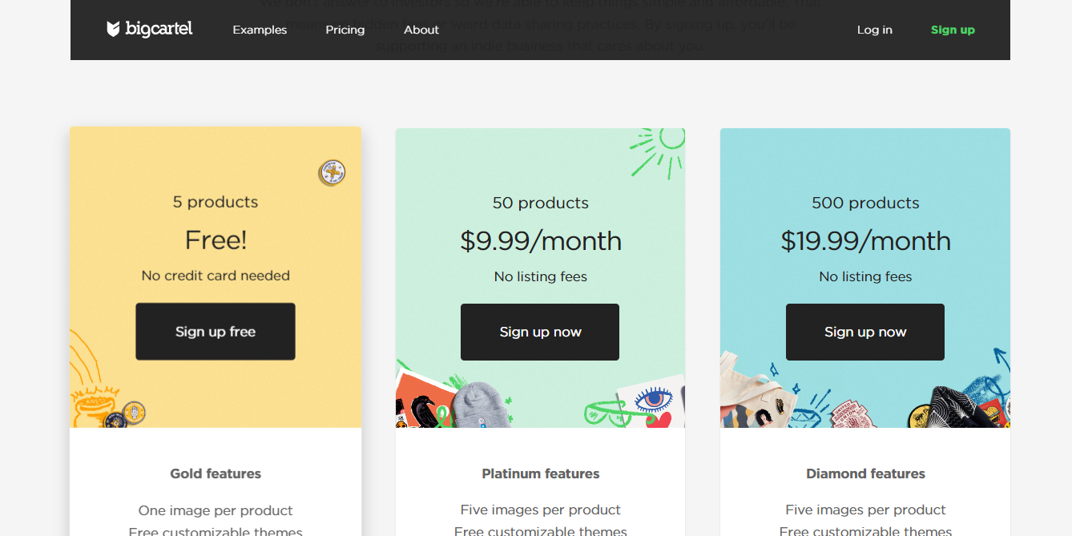Go to the Pricing page
The image size is (1072, 536).
pyautogui.click(x=345, y=30)
